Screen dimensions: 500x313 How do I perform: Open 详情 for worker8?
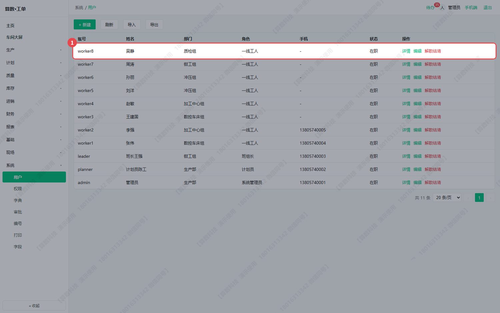coord(406,51)
